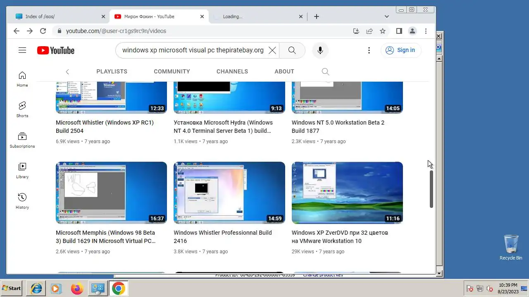
Task: Open Windows XP ZverDVD video title
Action: 340,237
